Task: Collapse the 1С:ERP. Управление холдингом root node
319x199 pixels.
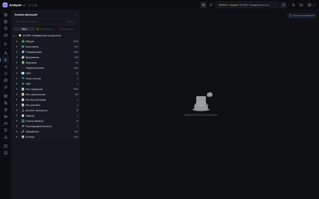Action: point(14,35)
